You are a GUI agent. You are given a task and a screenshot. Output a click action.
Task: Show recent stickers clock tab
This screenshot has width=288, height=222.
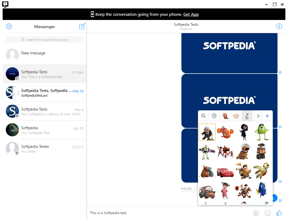pos(214,116)
